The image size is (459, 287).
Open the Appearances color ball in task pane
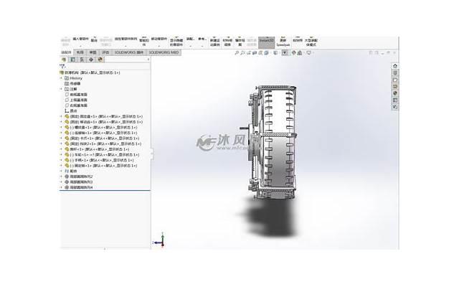394,92
